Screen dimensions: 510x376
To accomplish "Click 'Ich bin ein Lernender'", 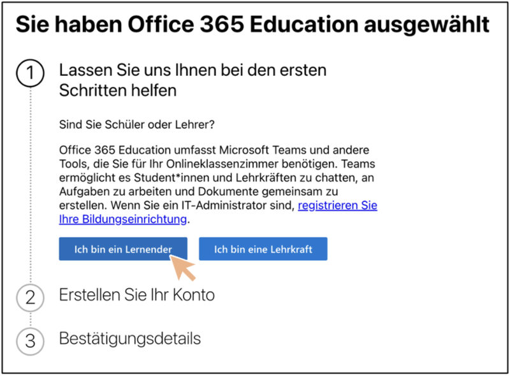I will (x=122, y=249).
